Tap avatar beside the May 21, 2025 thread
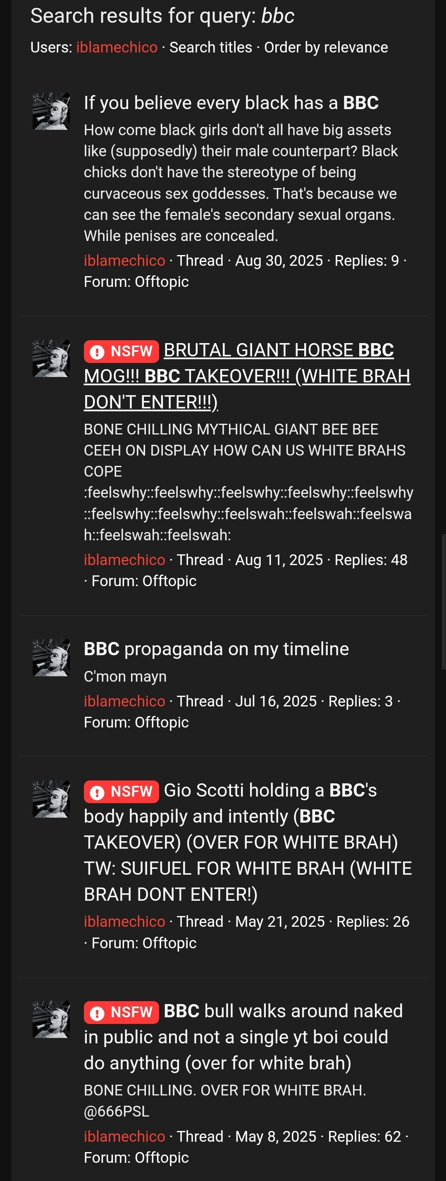This screenshot has width=446, height=1181. click(51, 799)
